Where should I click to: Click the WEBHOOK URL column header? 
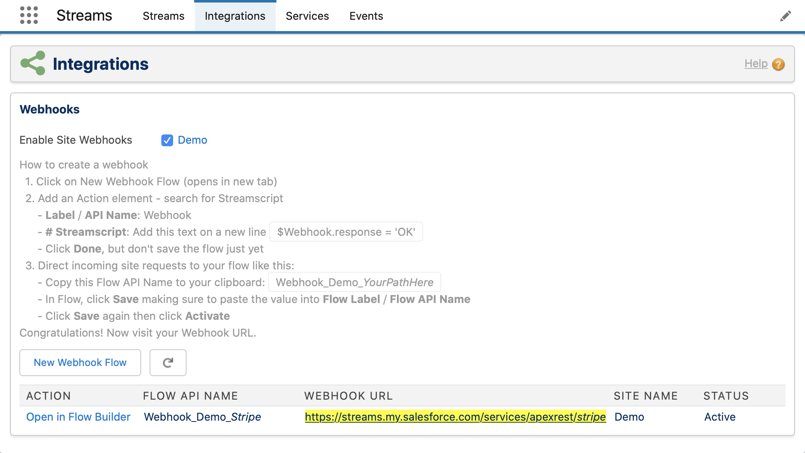(x=348, y=396)
